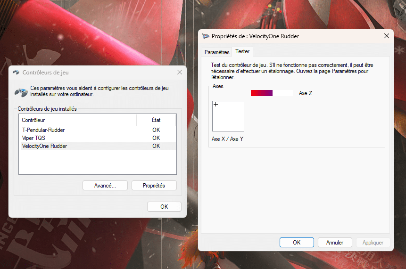Confirm with OK in Contrôleurs de jeu
The width and height of the screenshot is (406, 269).
pos(164,207)
